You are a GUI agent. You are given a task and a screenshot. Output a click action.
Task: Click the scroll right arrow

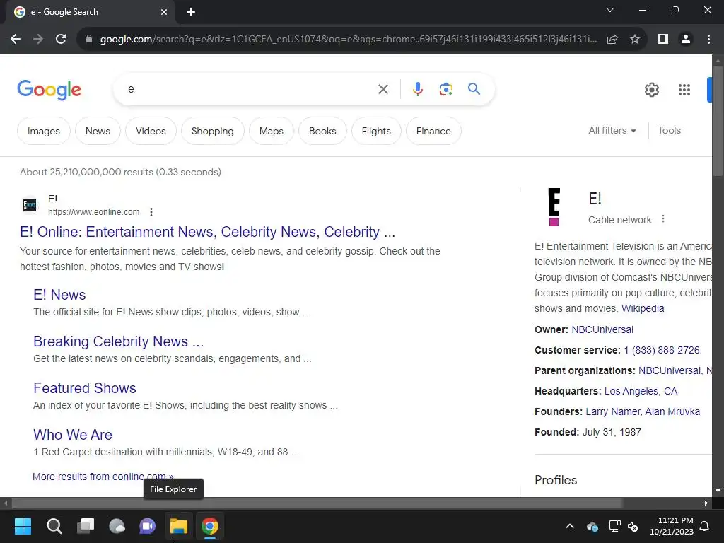point(706,503)
